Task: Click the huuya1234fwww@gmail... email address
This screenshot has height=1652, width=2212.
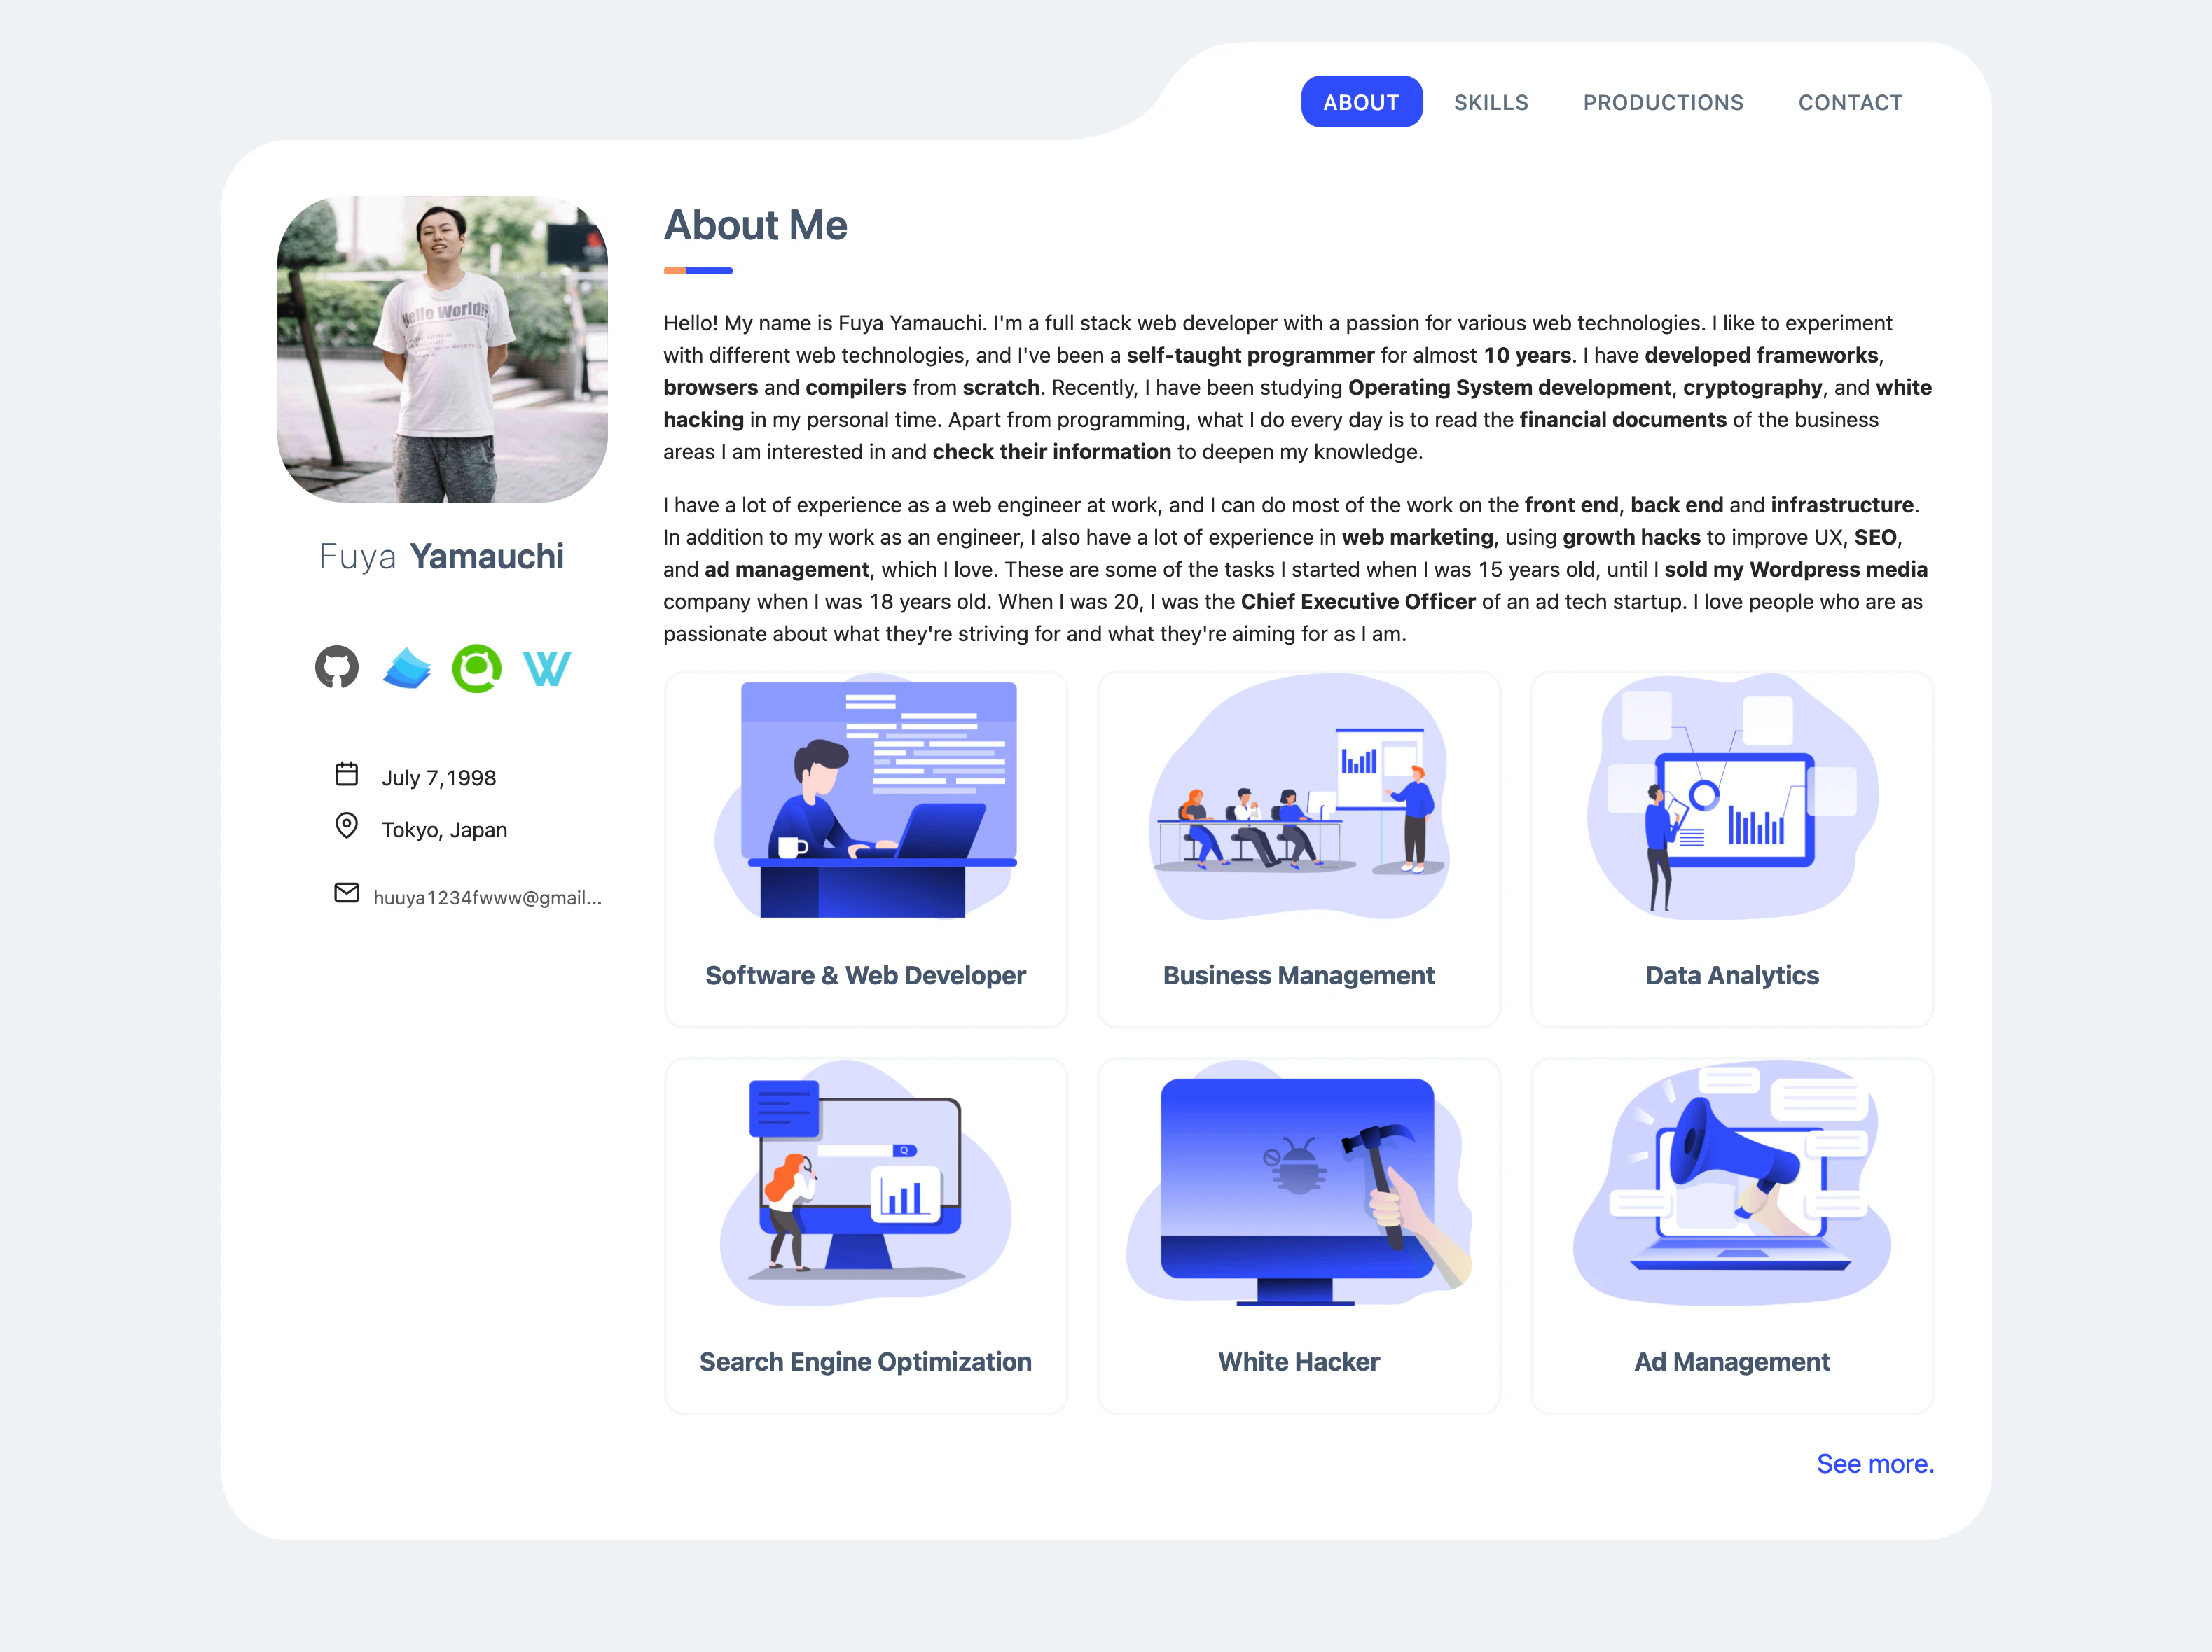Action: click(x=487, y=897)
